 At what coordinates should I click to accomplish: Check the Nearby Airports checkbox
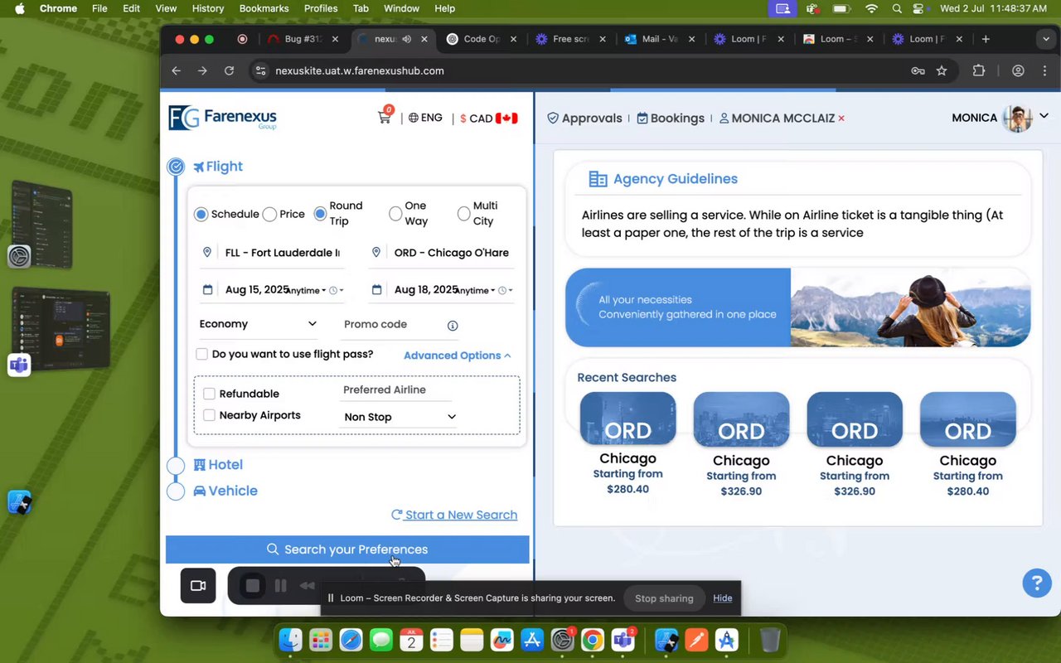click(209, 415)
